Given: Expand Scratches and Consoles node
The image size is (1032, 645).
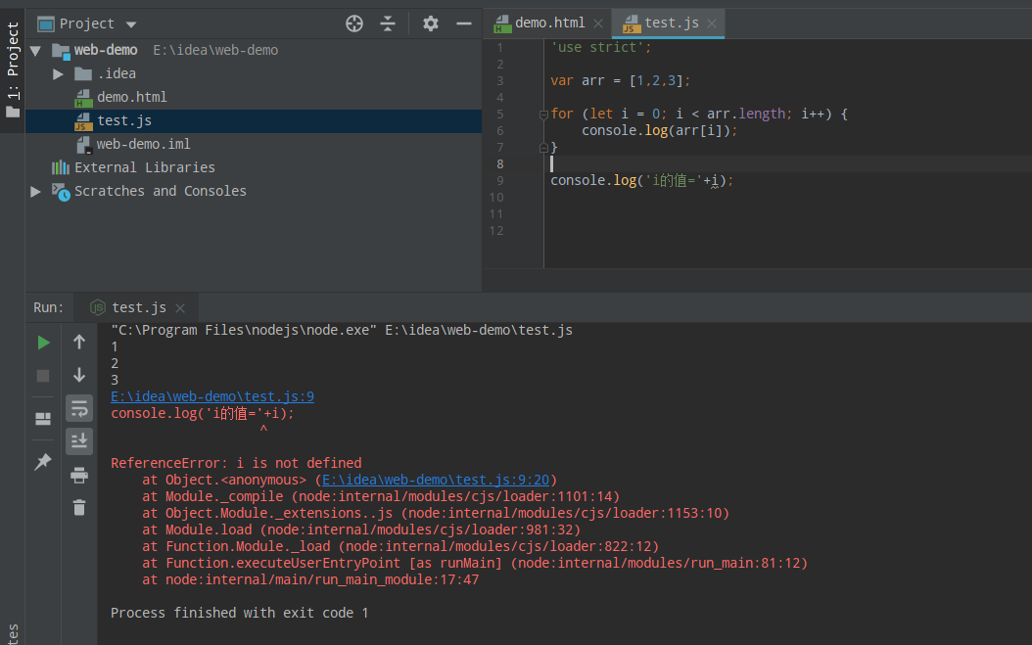Looking at the screenshot, I should tap(35, 192).
